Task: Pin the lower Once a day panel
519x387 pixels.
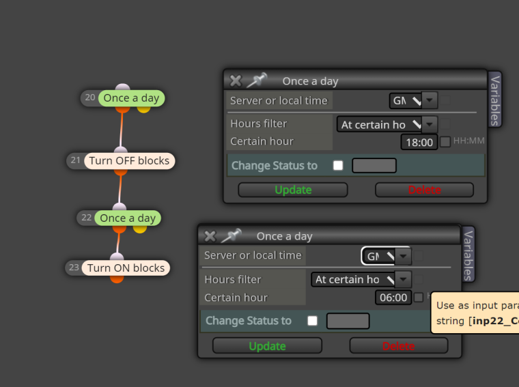Action: click(x=231, y=235)
